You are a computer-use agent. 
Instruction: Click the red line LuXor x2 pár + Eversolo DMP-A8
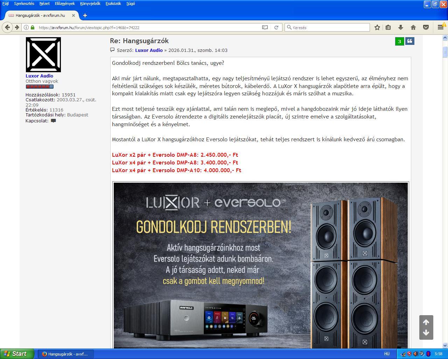coord(175,155)
